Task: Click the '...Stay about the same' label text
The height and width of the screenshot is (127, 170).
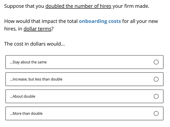Action: [28, 62]
